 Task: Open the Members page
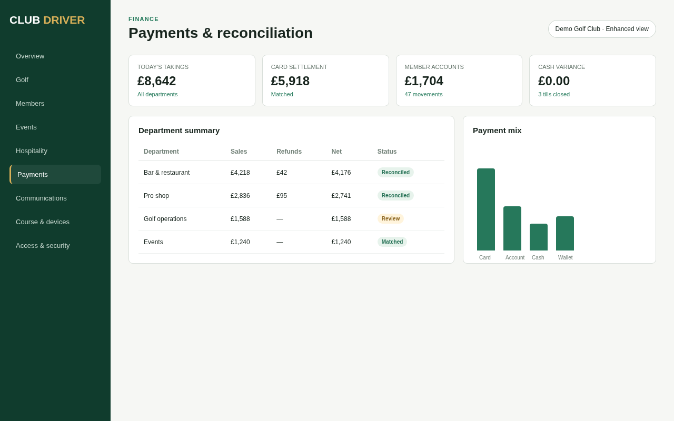click(x=55, y=103)
